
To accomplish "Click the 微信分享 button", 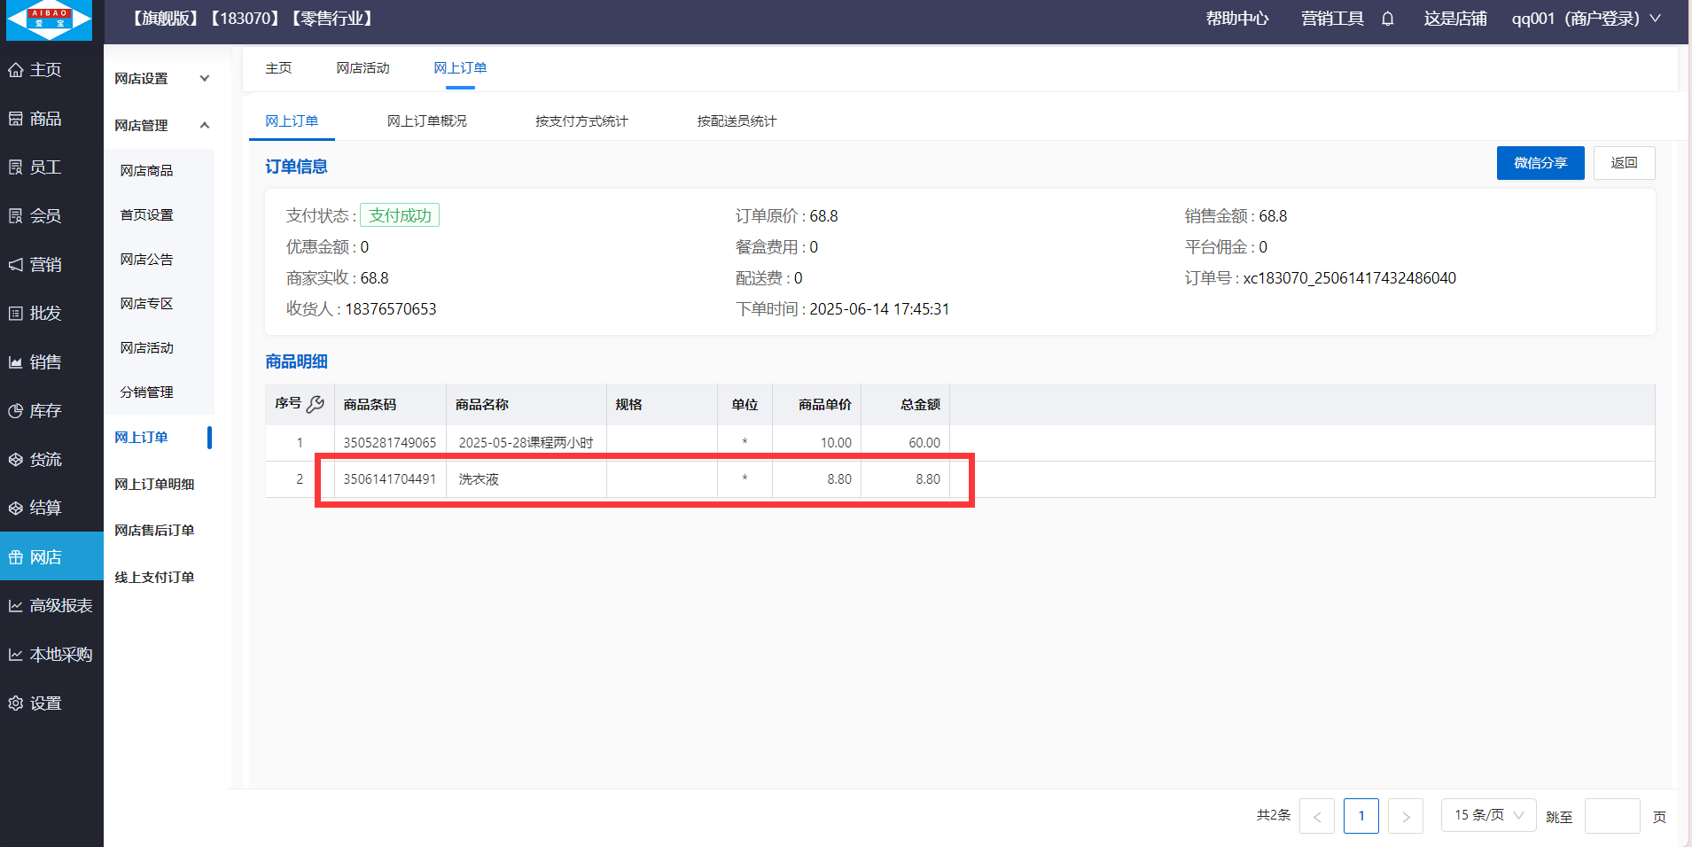I will [1540, 163].
